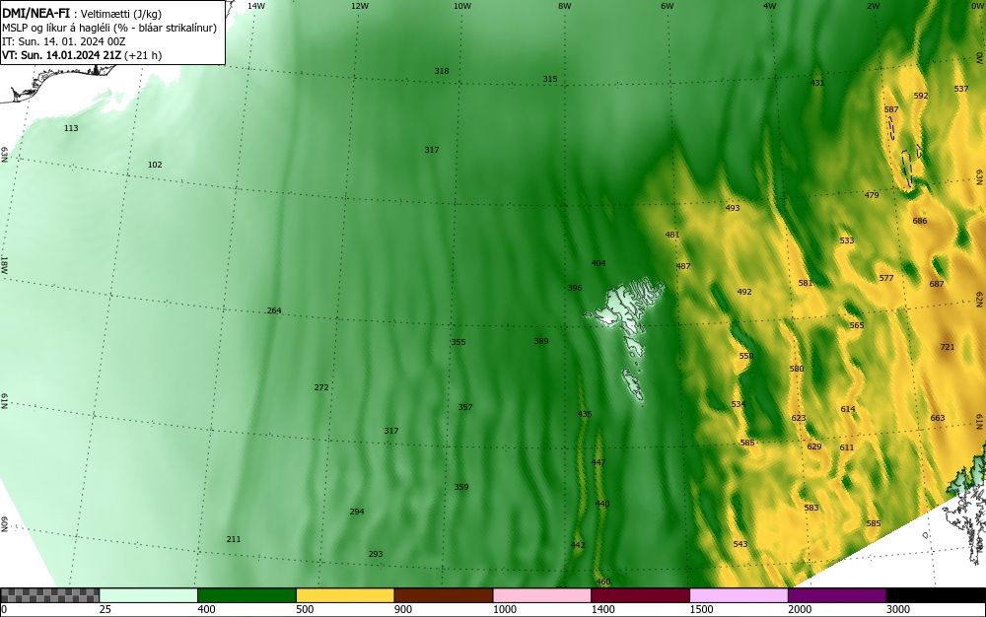Click the '6W' longitude label

tap(668, 6)
